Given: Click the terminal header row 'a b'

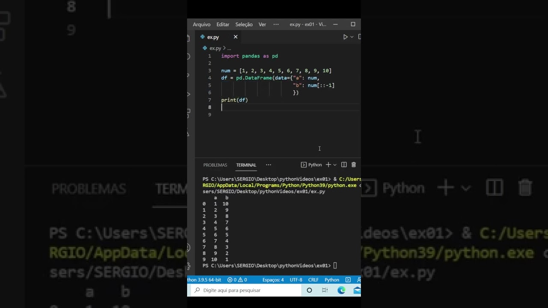Looking at the screenshot, I should click(221, 198).
